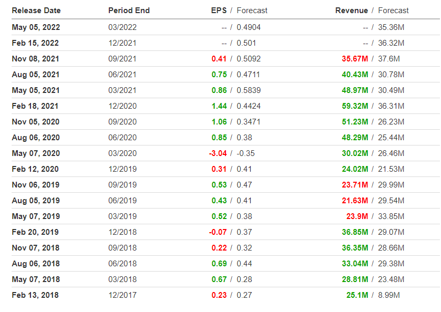441x312 pixels.
Task: Click the 23.71M revenue figure
Action: 355,185
